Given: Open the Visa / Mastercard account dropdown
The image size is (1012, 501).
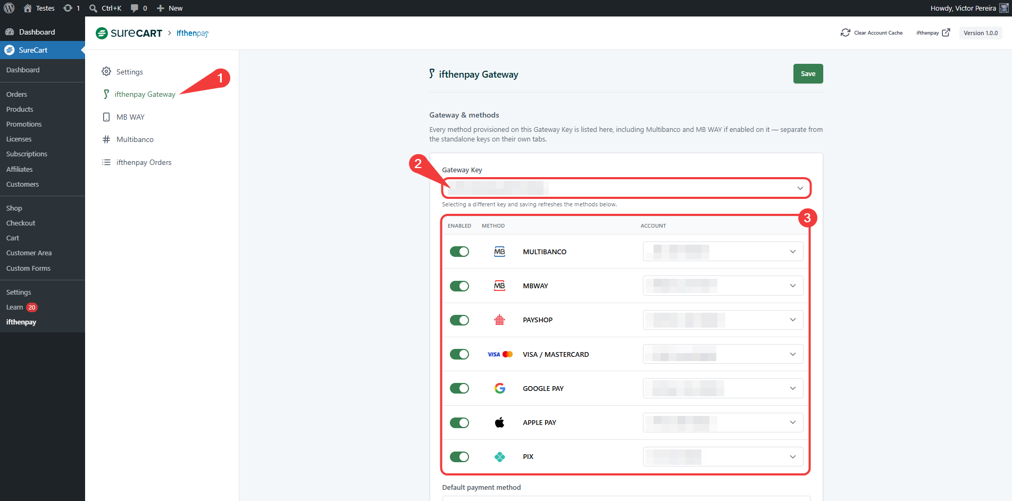Looking at the screenshot, I should [723, 354].
